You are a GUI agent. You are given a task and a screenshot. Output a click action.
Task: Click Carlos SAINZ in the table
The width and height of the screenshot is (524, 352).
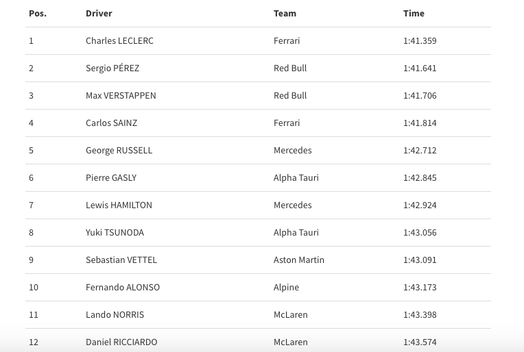tap(112, 123)
